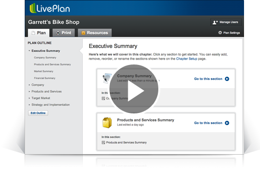260x175 pixels.
Task: Click the PLAN OUTLINE heading
Action: click(40, 43)
